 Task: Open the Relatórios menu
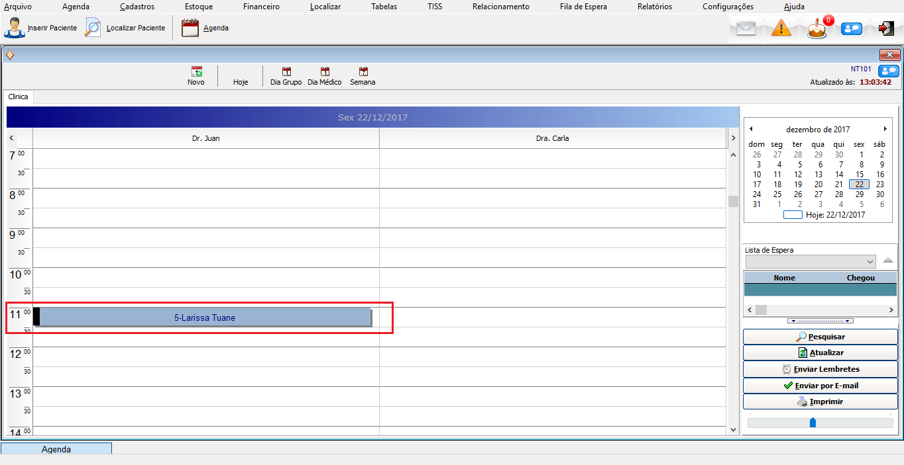pyautogui.click(x=654, y=7)
